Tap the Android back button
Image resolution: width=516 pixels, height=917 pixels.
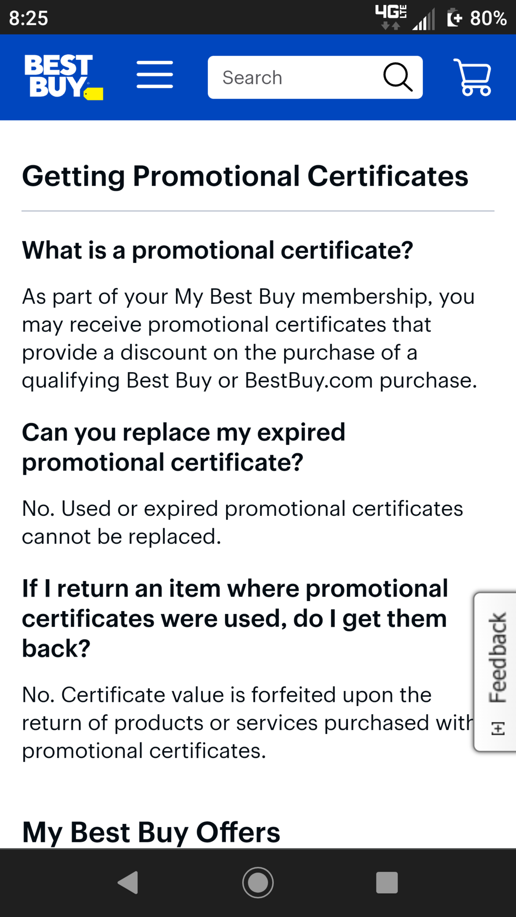(129, 882)
